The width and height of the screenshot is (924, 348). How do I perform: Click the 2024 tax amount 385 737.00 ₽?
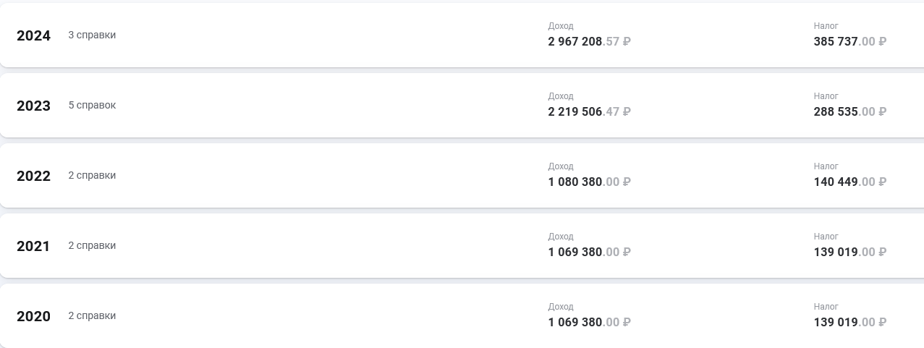pyautogui.click(x=849, y=42)
